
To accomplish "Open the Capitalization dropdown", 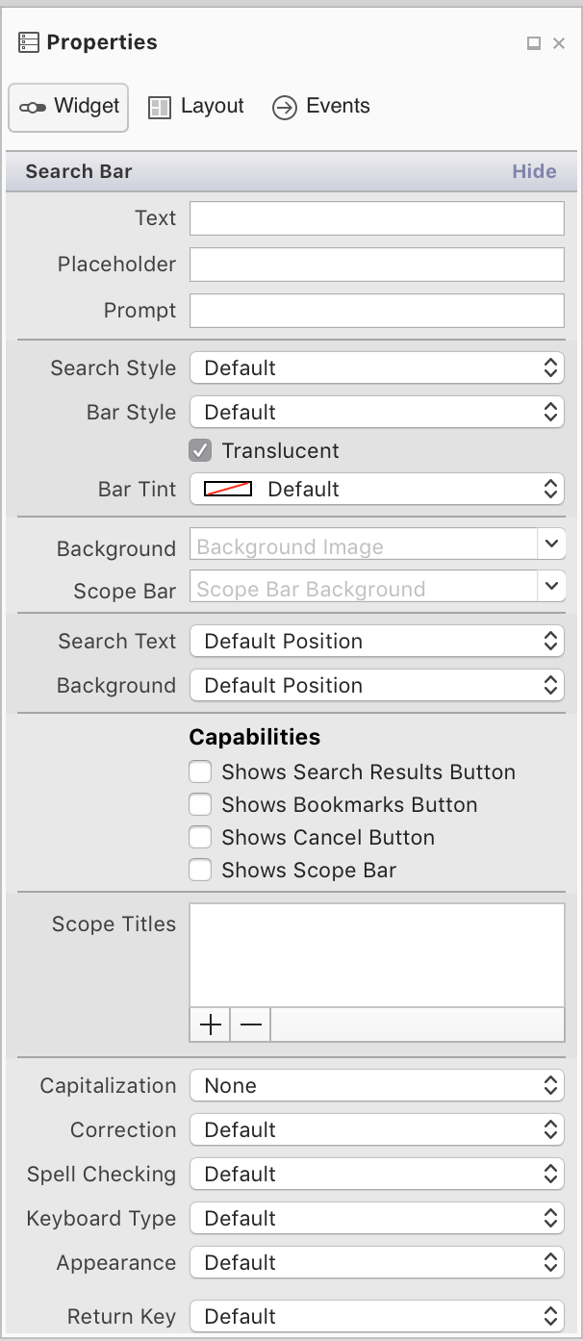I will [x=376, y=1085].
